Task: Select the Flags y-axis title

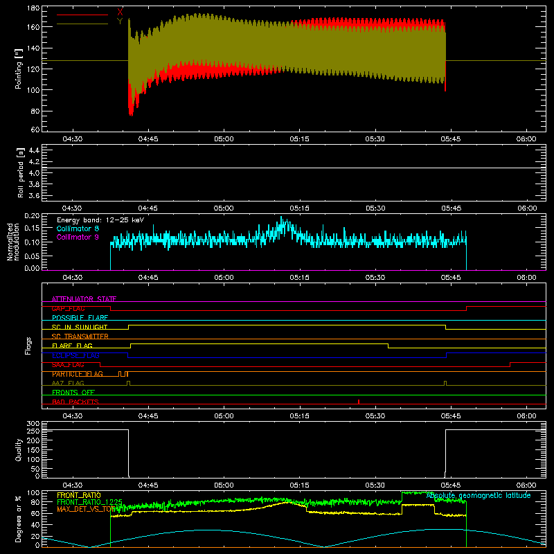Action: 28,346
